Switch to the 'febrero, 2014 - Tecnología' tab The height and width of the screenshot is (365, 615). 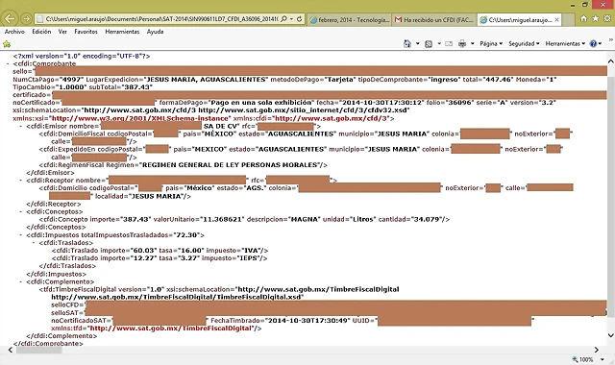coord(350,19)
